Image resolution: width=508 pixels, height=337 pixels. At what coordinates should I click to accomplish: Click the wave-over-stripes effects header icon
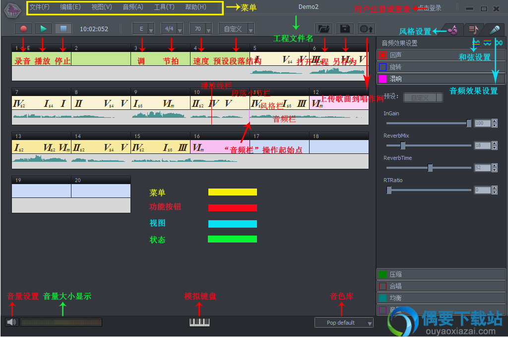point(476,43)
